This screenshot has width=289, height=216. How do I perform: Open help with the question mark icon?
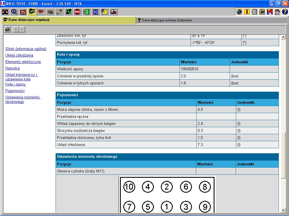click(x=285, y=12)
